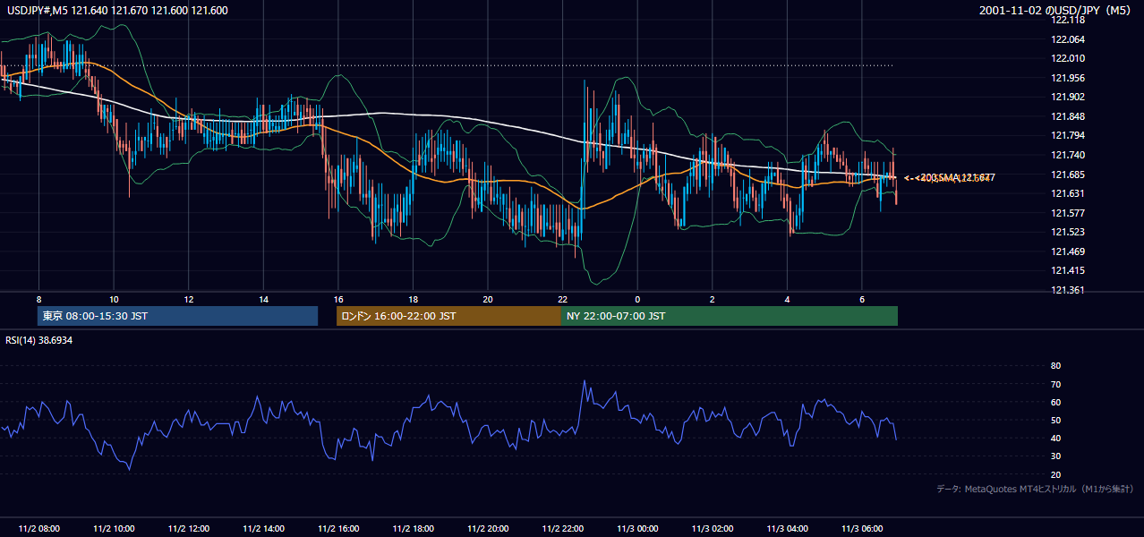Viewport: 1144px width, 537px height.
Task: Click the "2001-11-02 のUSD/JPY (M5)" heading
Action: [x=1055, y=11]
